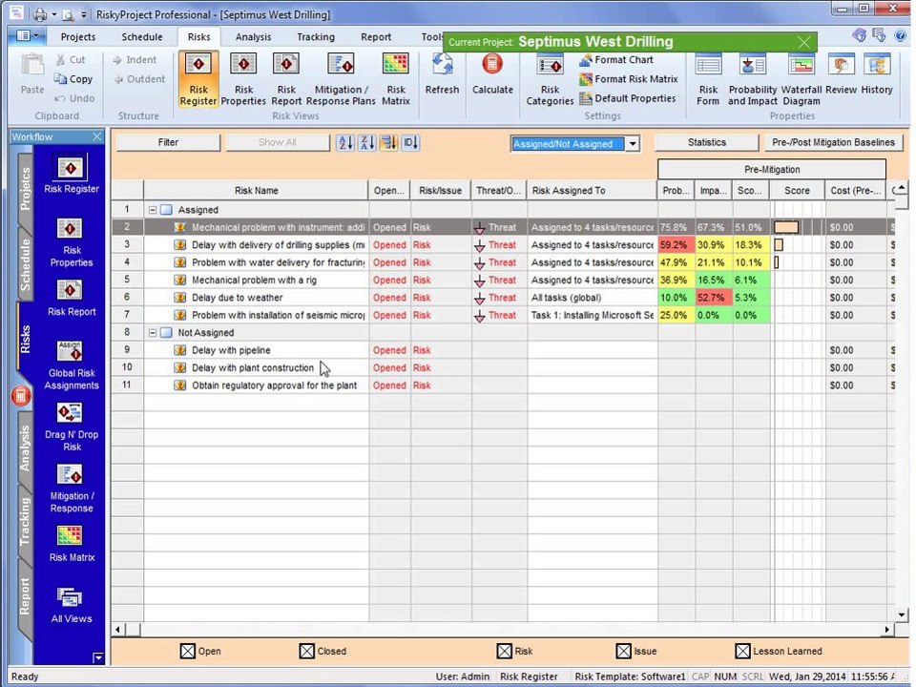This screenshot has width=916, height=687.
Task: Open Mitigation / Response Plans in ribbon
Action: (x=341, y=79)
